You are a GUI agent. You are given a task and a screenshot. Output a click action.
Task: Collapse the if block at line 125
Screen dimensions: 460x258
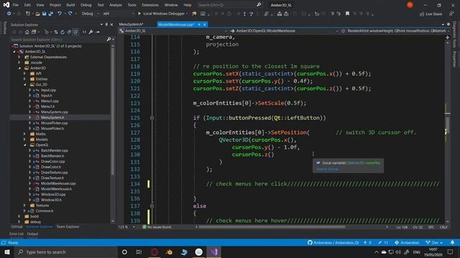[152, 118]
